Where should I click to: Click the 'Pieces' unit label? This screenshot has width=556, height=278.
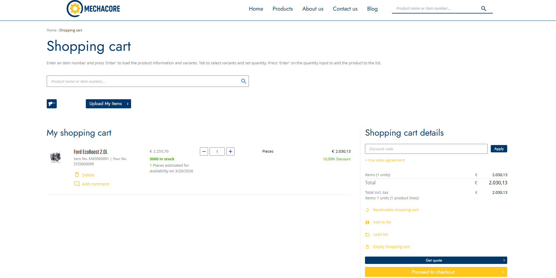268,151
